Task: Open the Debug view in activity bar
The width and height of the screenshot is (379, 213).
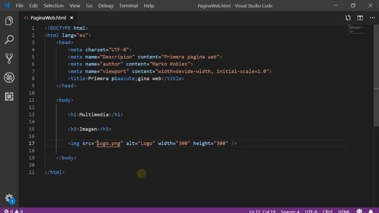Action: [x=9, y=78]
